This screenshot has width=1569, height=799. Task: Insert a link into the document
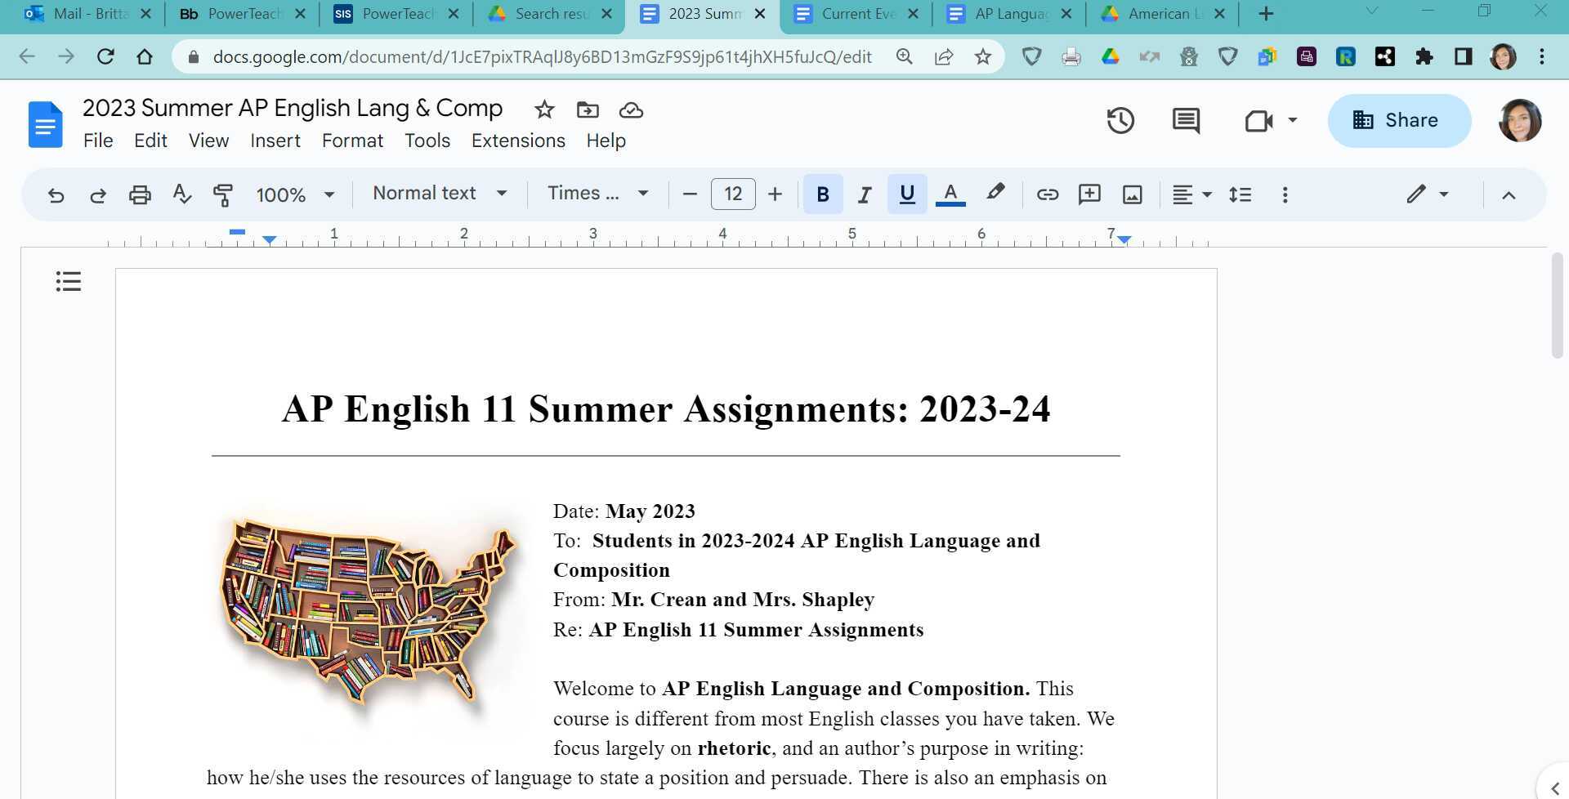[x=1047, y=194]
